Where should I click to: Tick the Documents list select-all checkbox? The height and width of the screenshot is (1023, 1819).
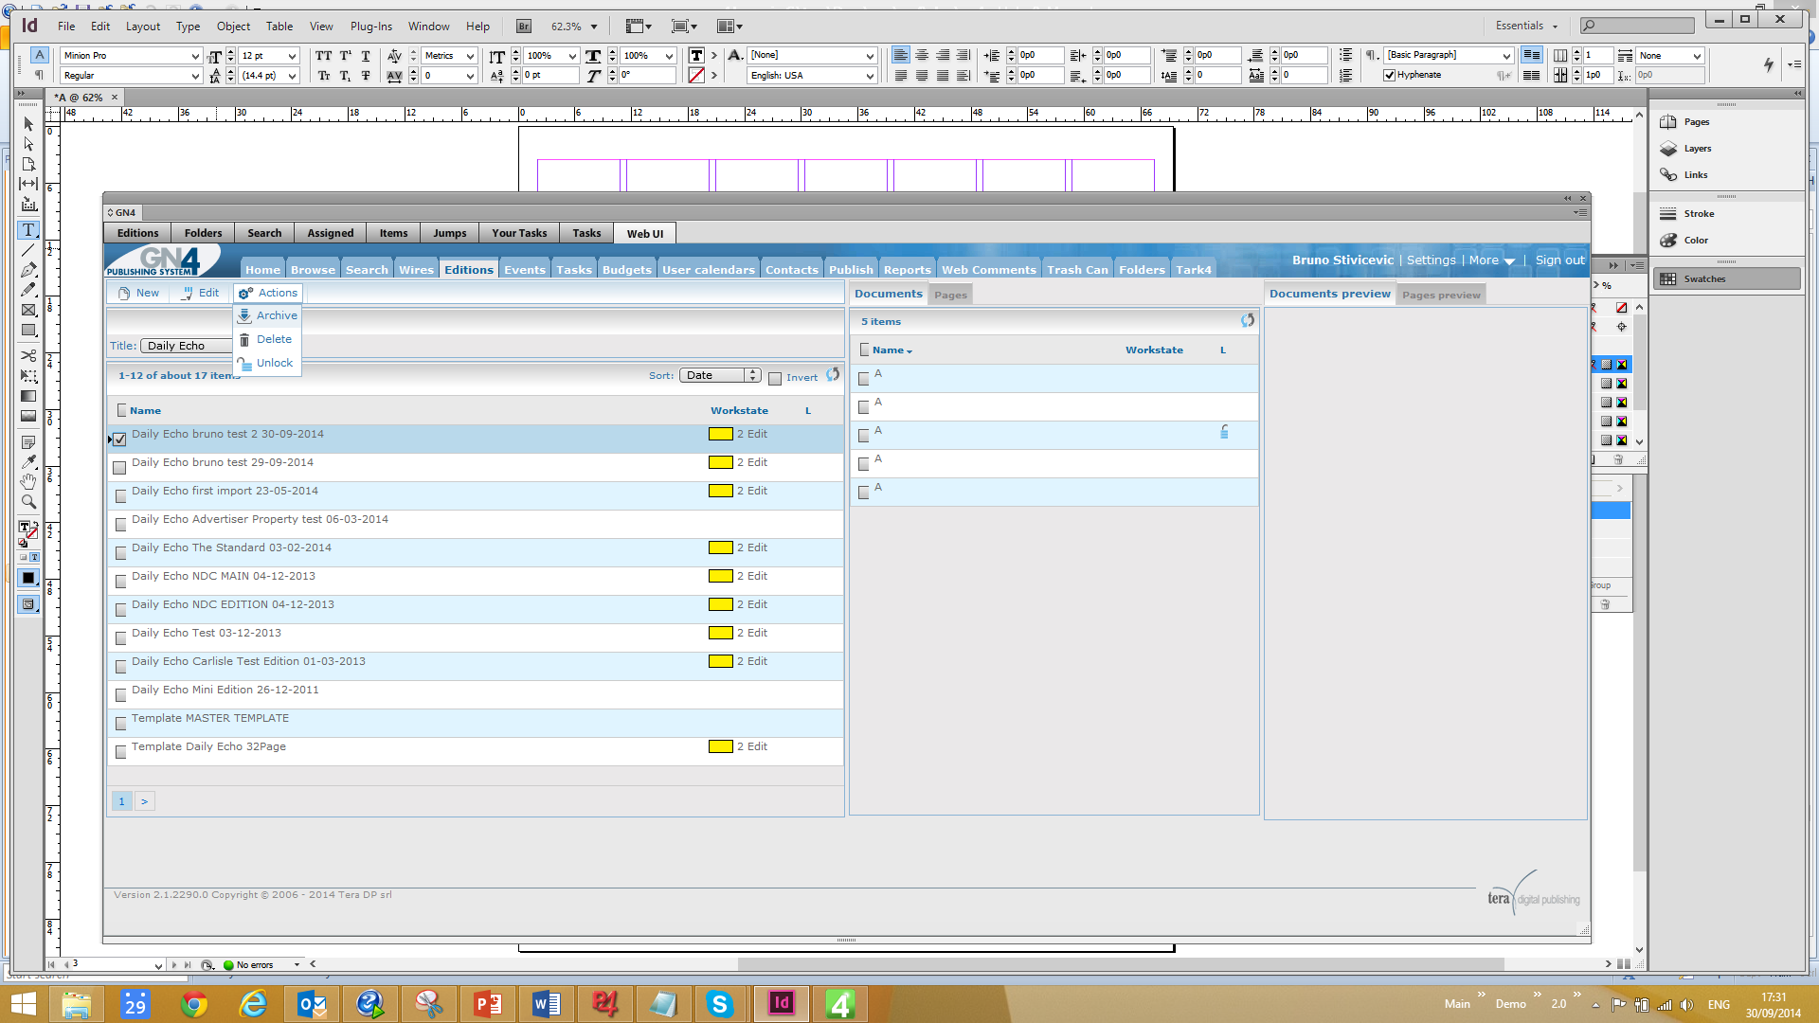tap(864, 350)
